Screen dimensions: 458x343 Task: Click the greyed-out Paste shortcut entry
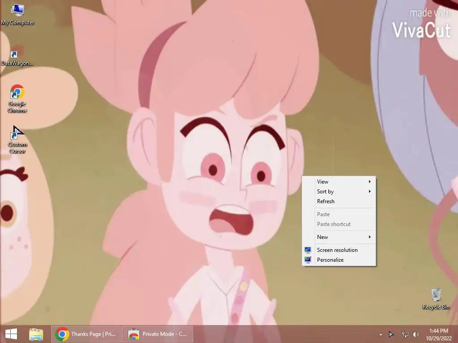(x=339, y=224)
